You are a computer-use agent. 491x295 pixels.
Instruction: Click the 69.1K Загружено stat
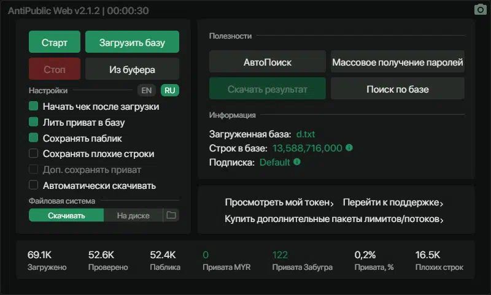47,260
